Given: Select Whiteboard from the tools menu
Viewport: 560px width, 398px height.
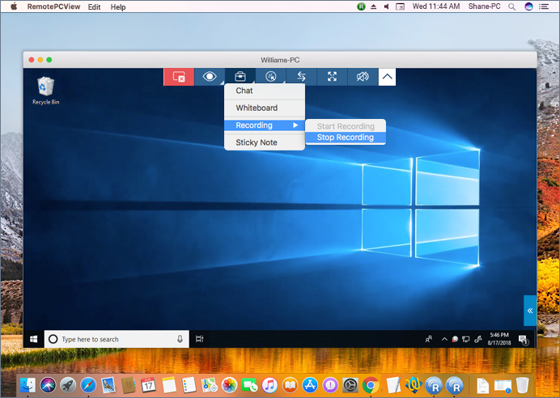Looking at the screenshot, I should point(257,108).
